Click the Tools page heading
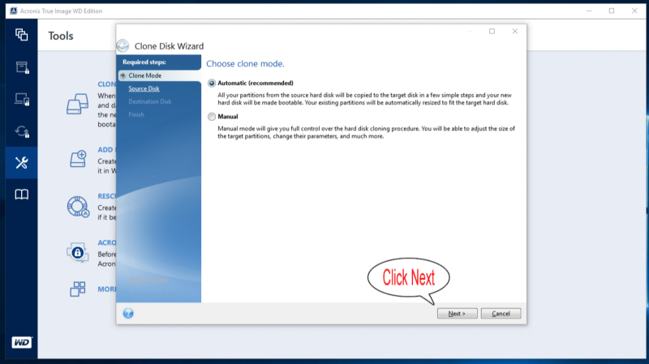This screenshot has width=649, height=364. [x=60, y=36]
